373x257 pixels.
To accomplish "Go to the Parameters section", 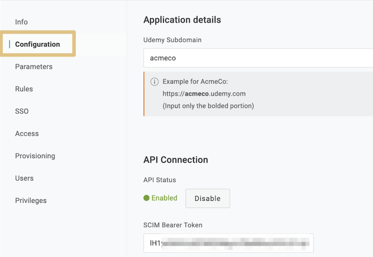I will pyautogui.click(x=34, y=67).
